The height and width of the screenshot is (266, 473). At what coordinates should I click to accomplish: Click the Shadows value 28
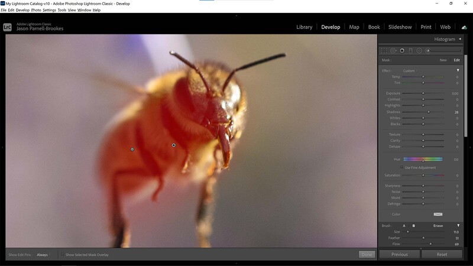click(456, 112)
